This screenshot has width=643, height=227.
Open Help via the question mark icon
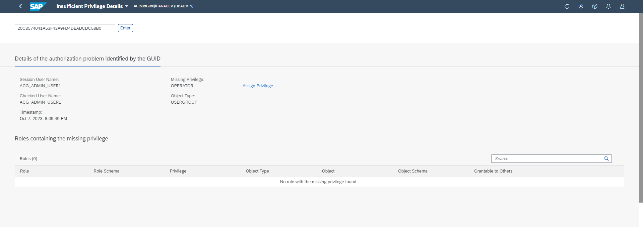pyautogui.click(x=595, y=6)
